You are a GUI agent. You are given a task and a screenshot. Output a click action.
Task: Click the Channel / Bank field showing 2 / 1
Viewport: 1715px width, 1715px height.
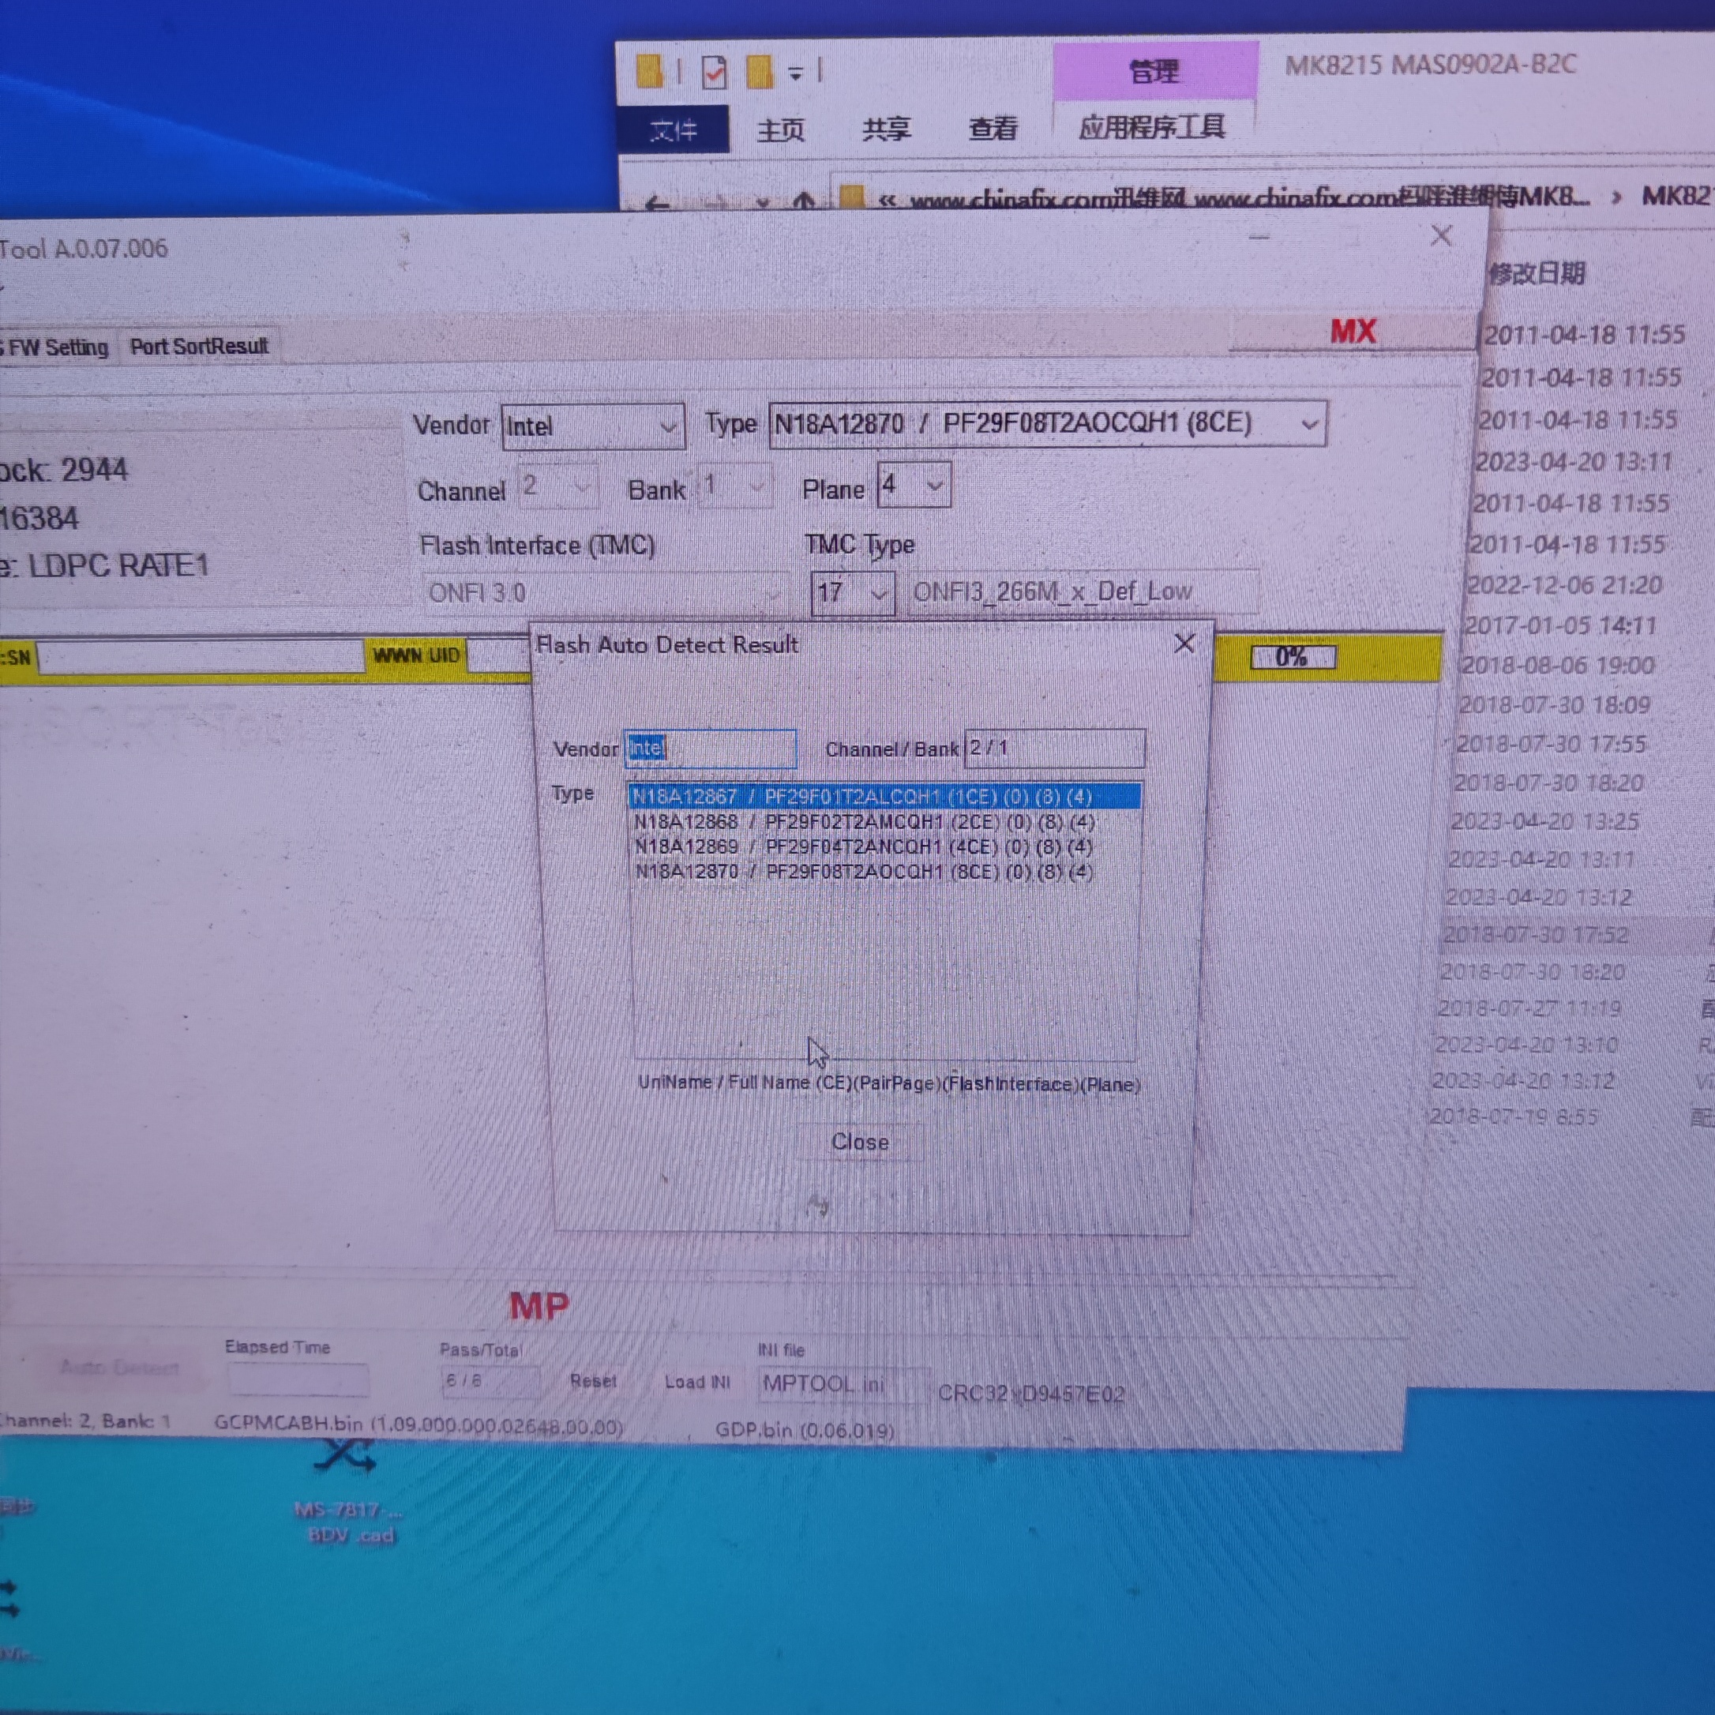(1055, 749)
